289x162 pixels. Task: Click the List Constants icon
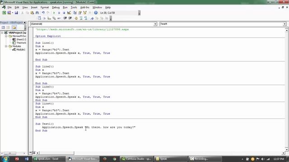44,18
